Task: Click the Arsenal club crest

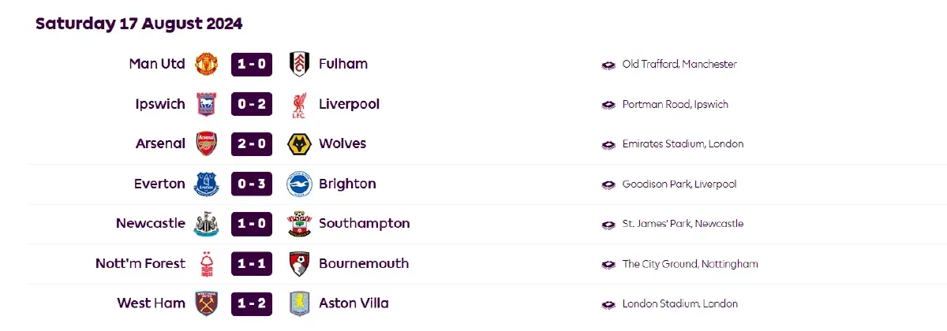Action: click(206, 144)
